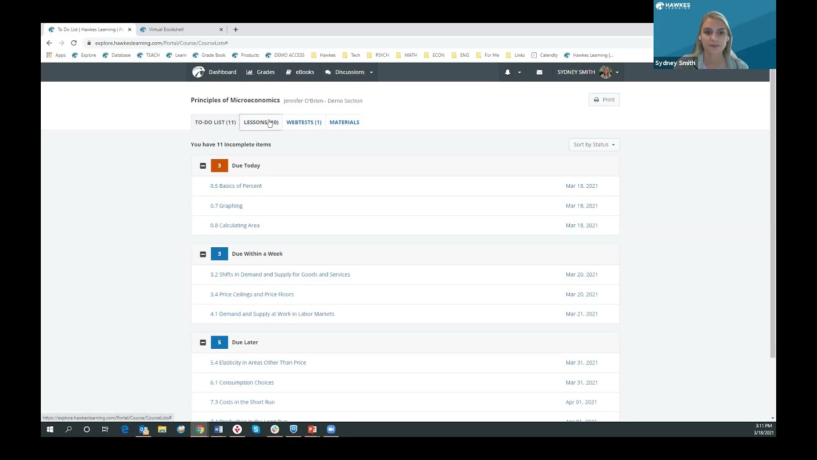
Task: Open 7.3 Costs in the Short Run
Action: (x=243, y=402)
